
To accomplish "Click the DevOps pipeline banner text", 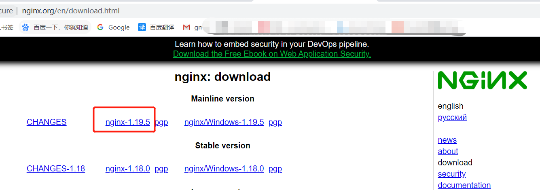I will (x=272, y=44).
